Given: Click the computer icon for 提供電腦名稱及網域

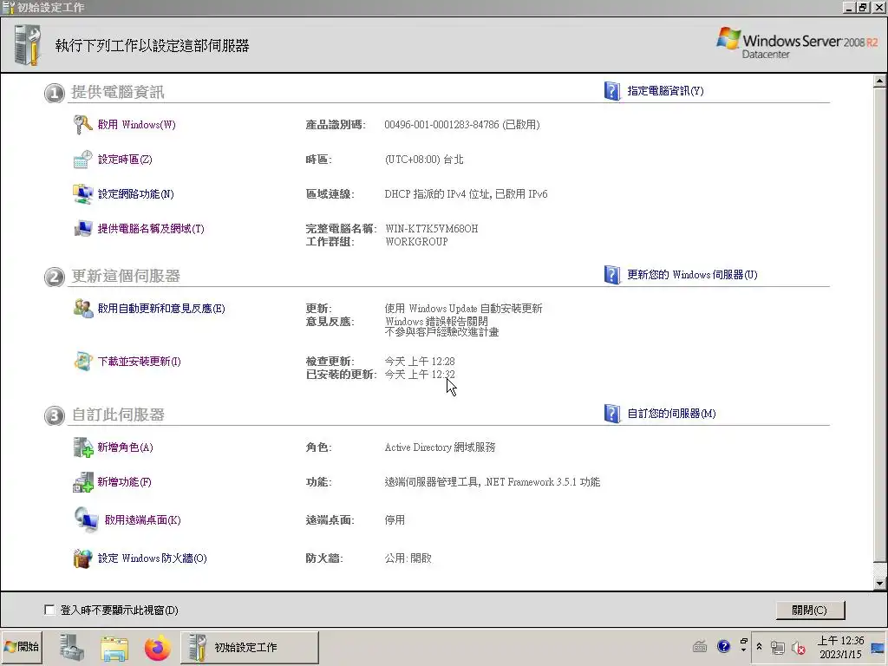Looking at the screenshot, I should [x=82, y=229].
